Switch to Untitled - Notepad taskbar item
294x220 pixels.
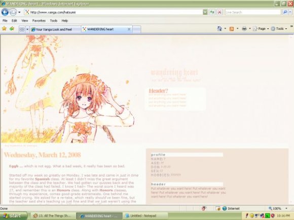143,215
